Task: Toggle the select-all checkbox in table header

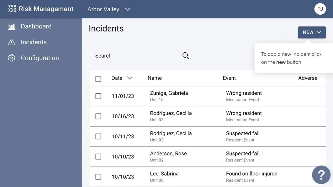Action: (x=98, y=79)
